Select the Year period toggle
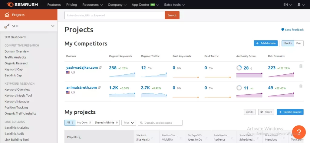Image resolution: width=310 pixels, height=143 pixels. [298, 43]
